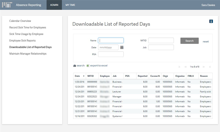Click into the PSA text field
Screen dimensions: 220x132
click(111, 54)
